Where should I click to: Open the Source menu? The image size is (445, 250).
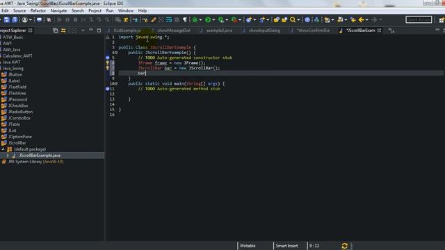(x=19, y=11)
